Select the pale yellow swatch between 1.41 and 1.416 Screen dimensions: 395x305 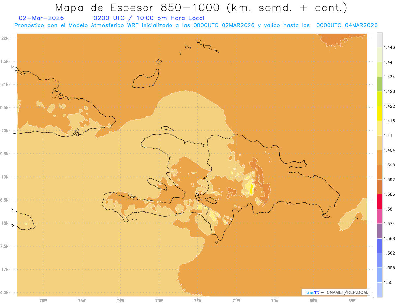380,128
